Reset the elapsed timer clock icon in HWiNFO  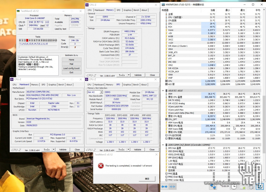coord(234,187)
